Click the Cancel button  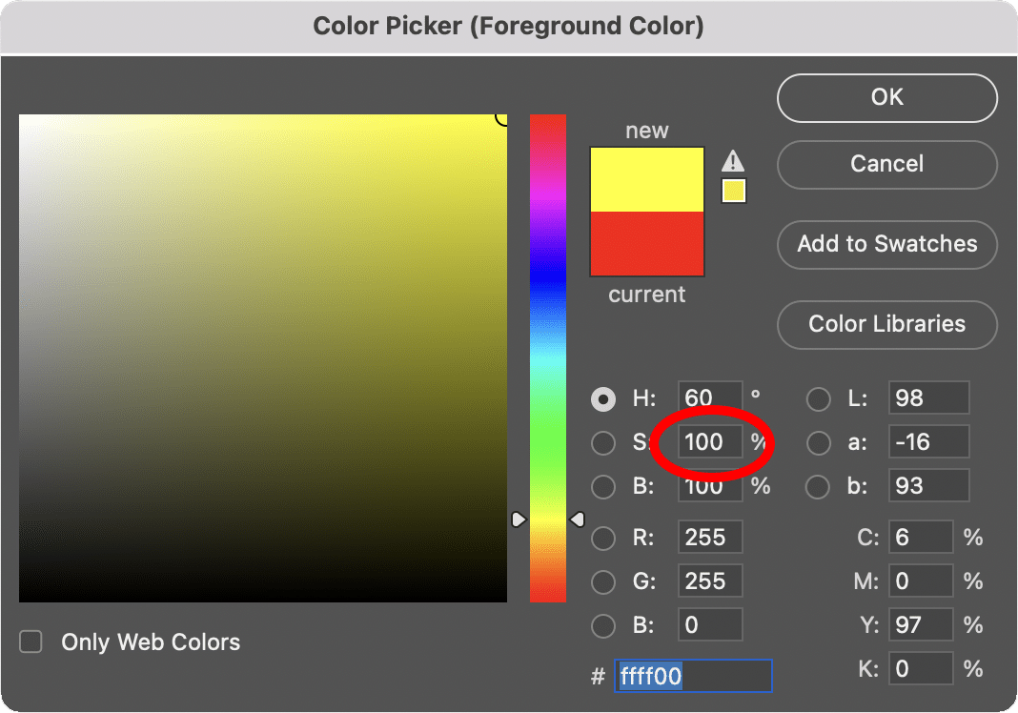tap(886, 164)
